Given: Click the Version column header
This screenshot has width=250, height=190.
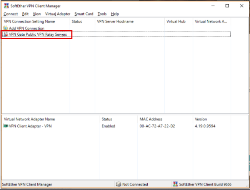Looking at the screenshot, I should [212, 119].
